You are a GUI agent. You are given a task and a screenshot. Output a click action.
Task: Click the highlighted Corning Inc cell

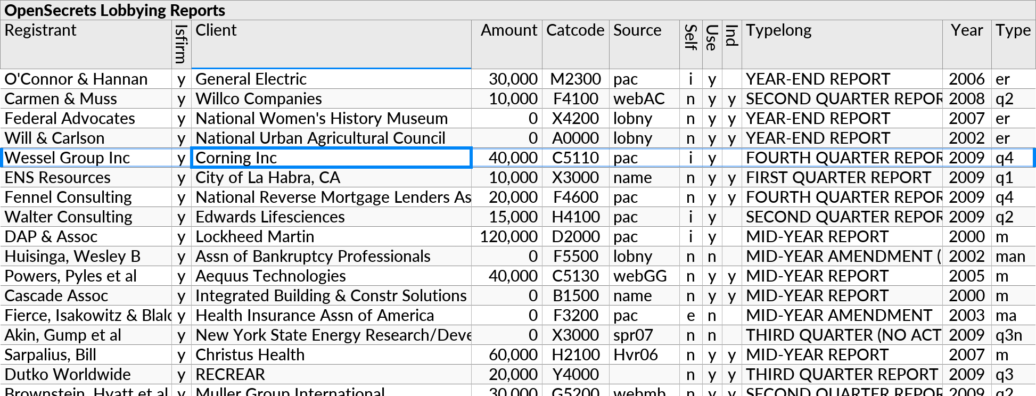331,158
